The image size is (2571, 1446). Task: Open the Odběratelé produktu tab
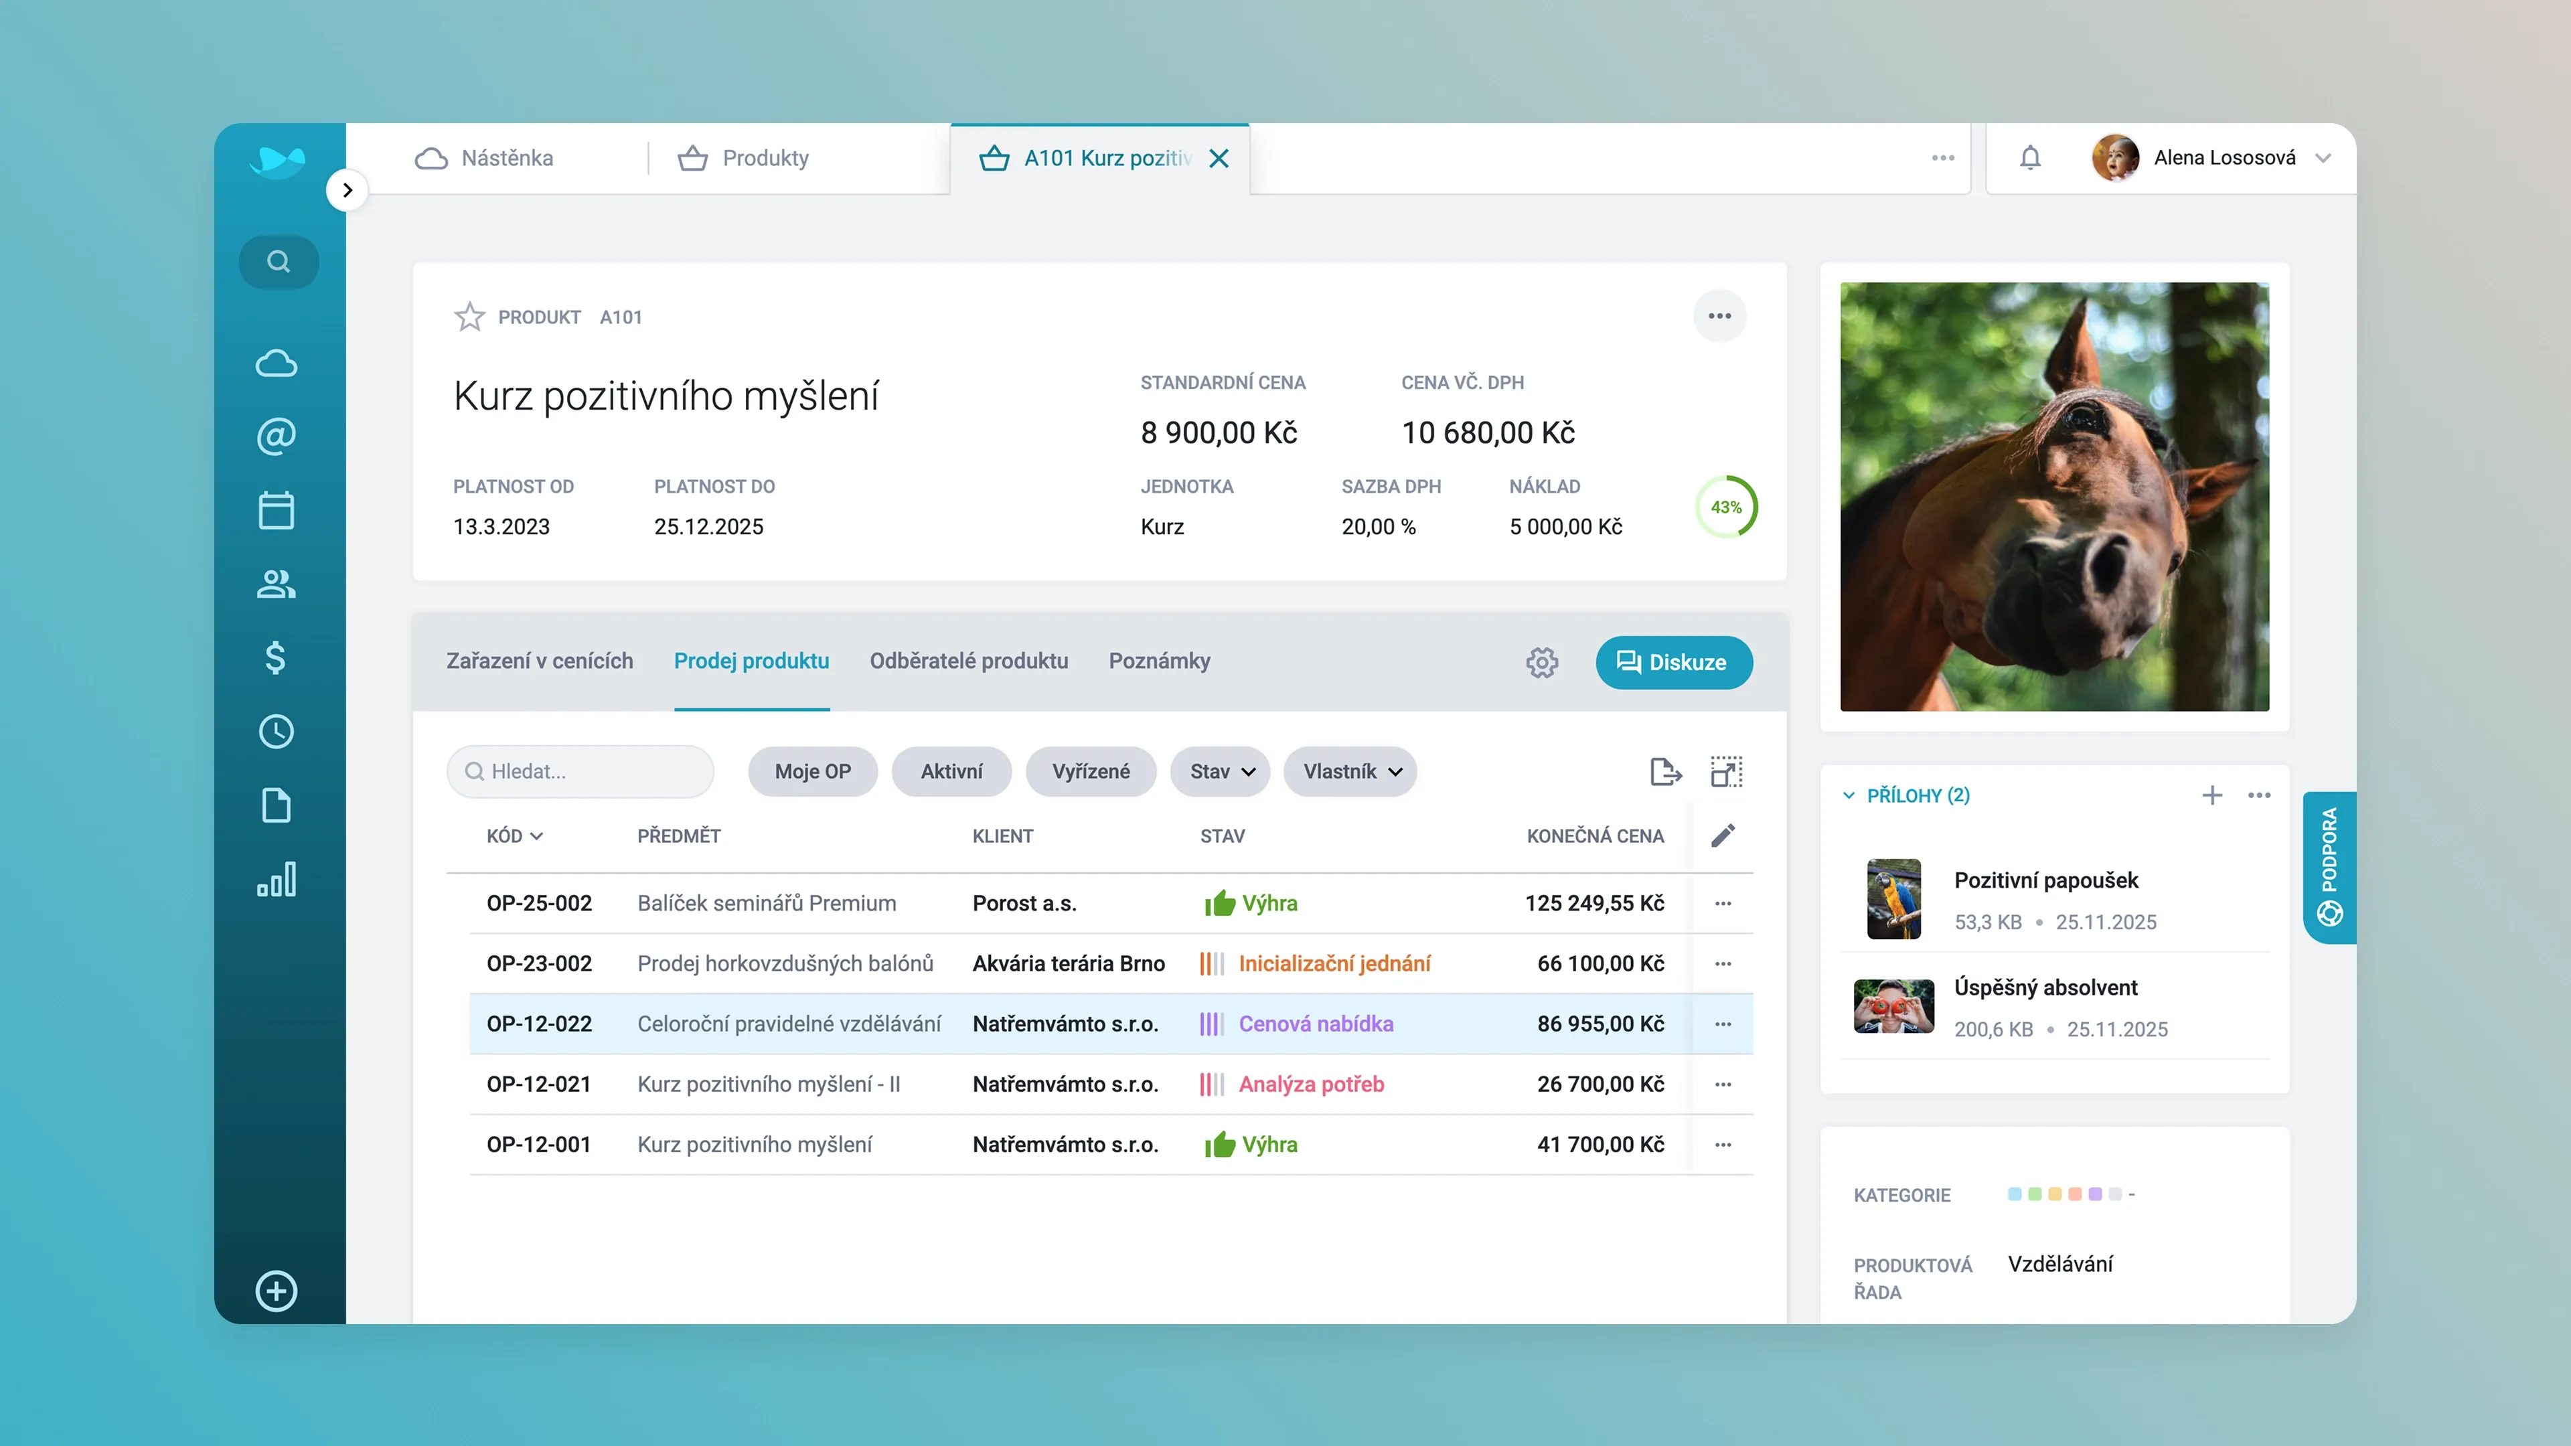969,661
